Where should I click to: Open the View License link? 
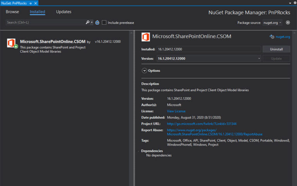click(176, 111)
